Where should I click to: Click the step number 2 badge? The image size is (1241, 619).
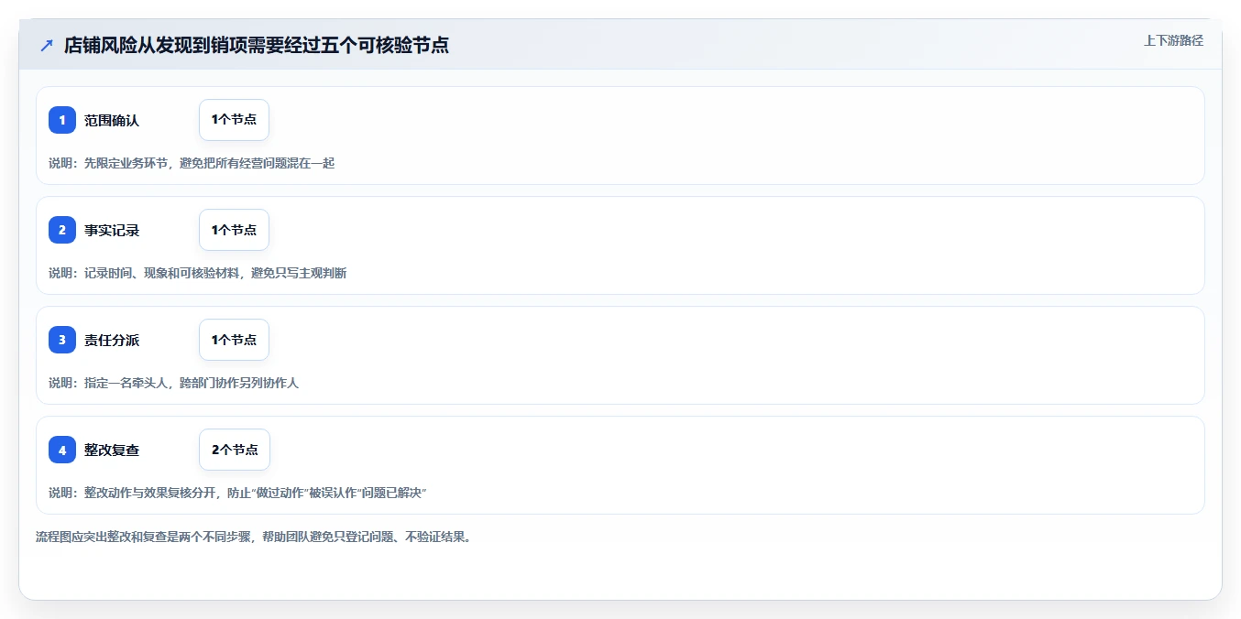pos(62,230)
